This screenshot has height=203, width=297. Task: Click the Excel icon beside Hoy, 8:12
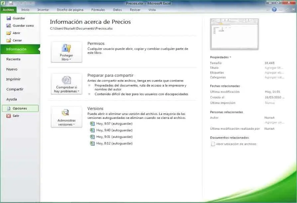click(92, 143)
